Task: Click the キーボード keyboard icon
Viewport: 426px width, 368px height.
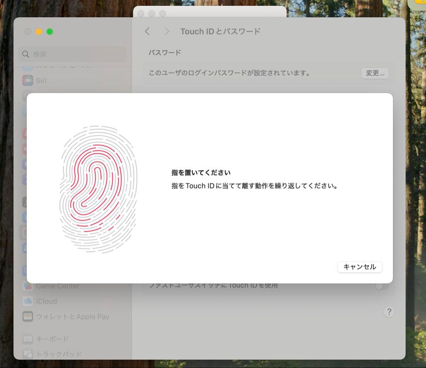Action: click(x=28, y=339)
